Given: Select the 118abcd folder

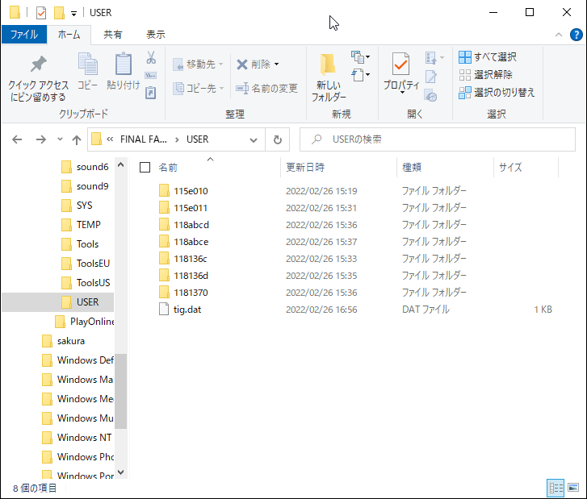Looking at the screenshot, I should pyautogui.click(x=191, y=225).
